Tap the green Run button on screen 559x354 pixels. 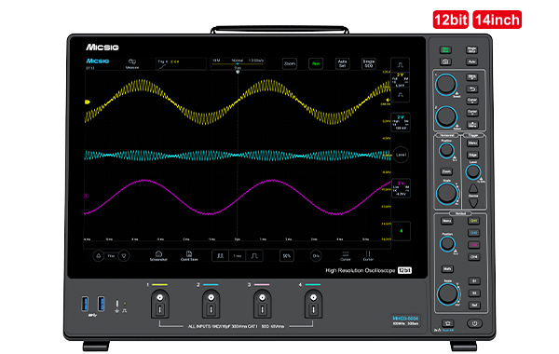coord(316,63)
